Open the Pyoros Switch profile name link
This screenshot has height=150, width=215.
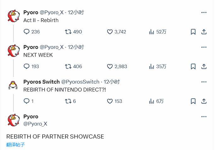tap(41, 82)
